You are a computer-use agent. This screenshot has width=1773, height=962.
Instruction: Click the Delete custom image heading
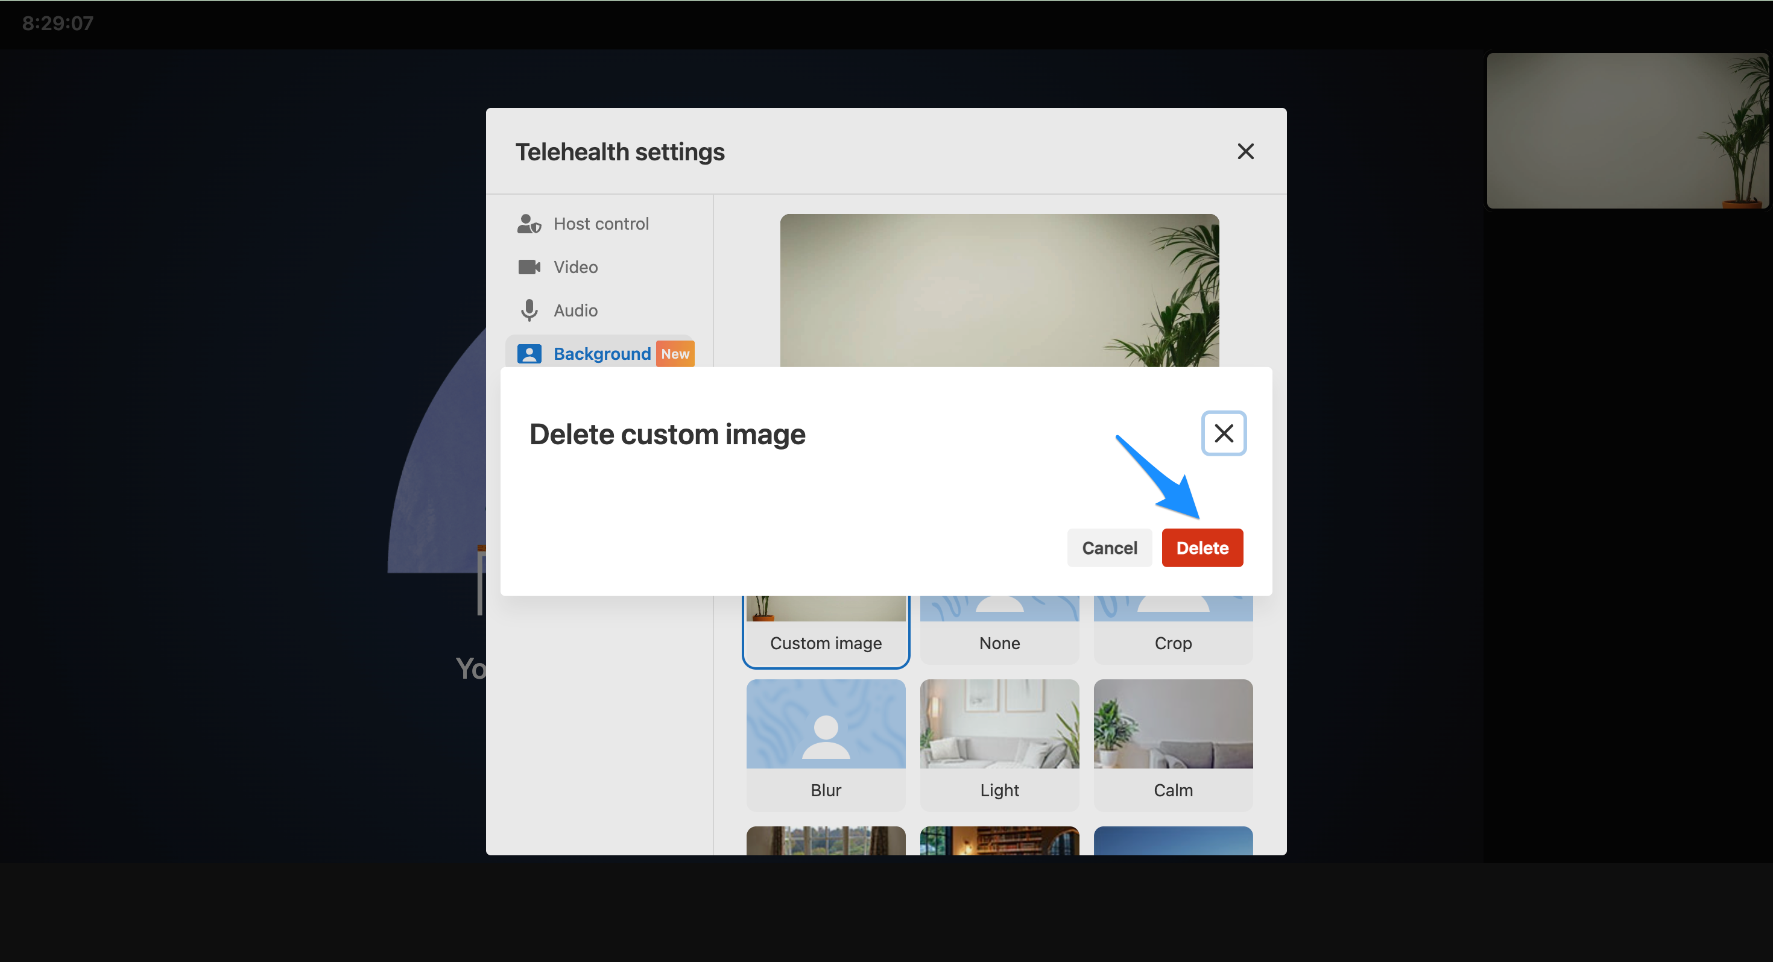(x=666, y=434)
